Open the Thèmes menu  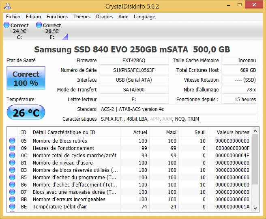click(82, 17)
